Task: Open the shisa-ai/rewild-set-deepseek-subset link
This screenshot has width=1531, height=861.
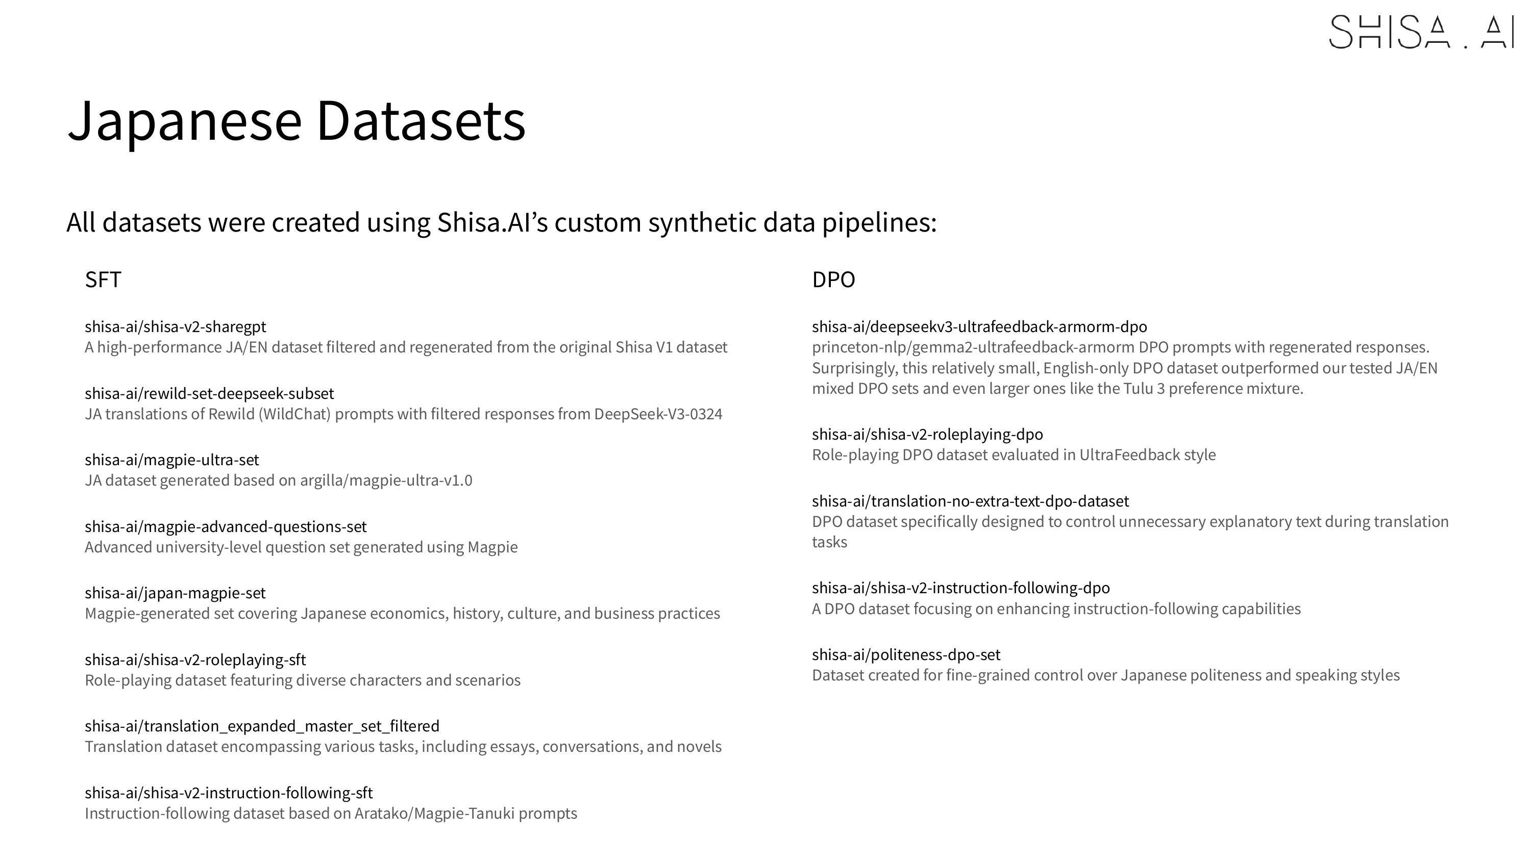Action: (x=209, y=393)
